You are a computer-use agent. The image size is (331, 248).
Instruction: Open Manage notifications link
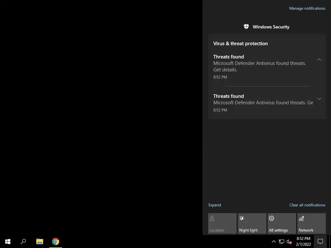point(307,8)
